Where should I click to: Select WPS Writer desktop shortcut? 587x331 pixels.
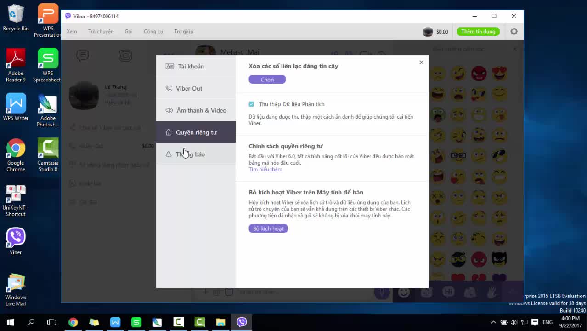coord(16,107)
